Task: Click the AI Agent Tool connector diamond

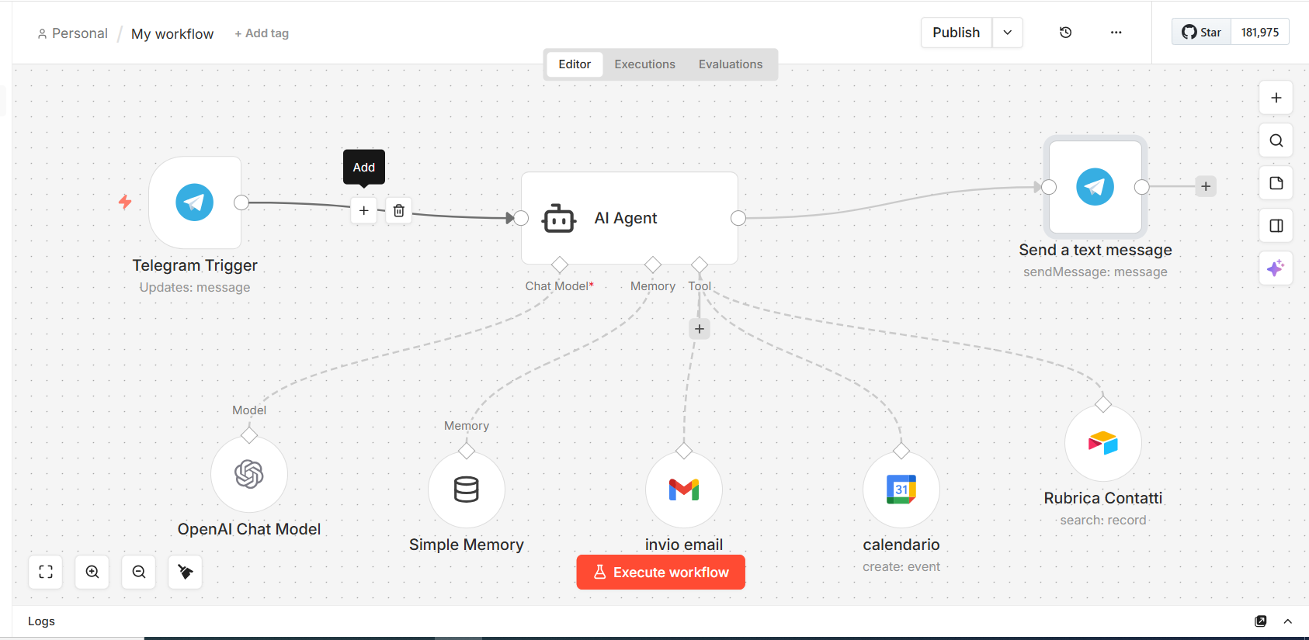Action: point(700,265)
